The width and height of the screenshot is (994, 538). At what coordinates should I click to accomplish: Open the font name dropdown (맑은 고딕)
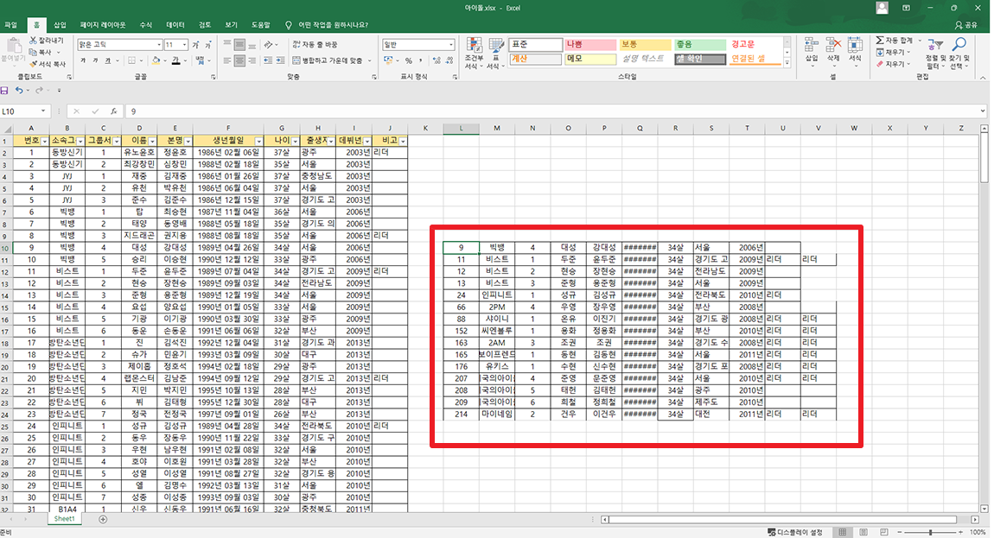coord(159,45)
